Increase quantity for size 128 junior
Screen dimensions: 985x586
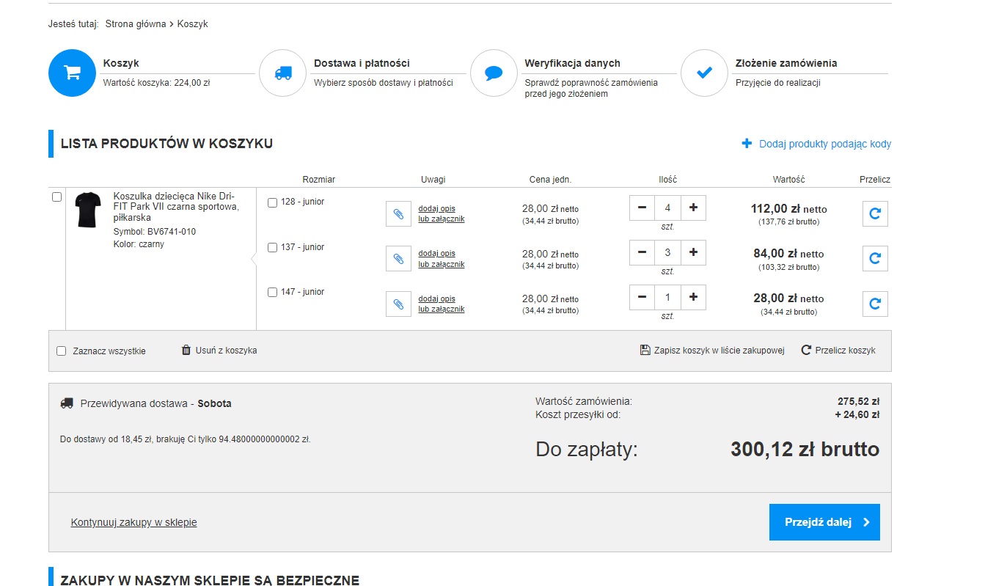[693, 208]
